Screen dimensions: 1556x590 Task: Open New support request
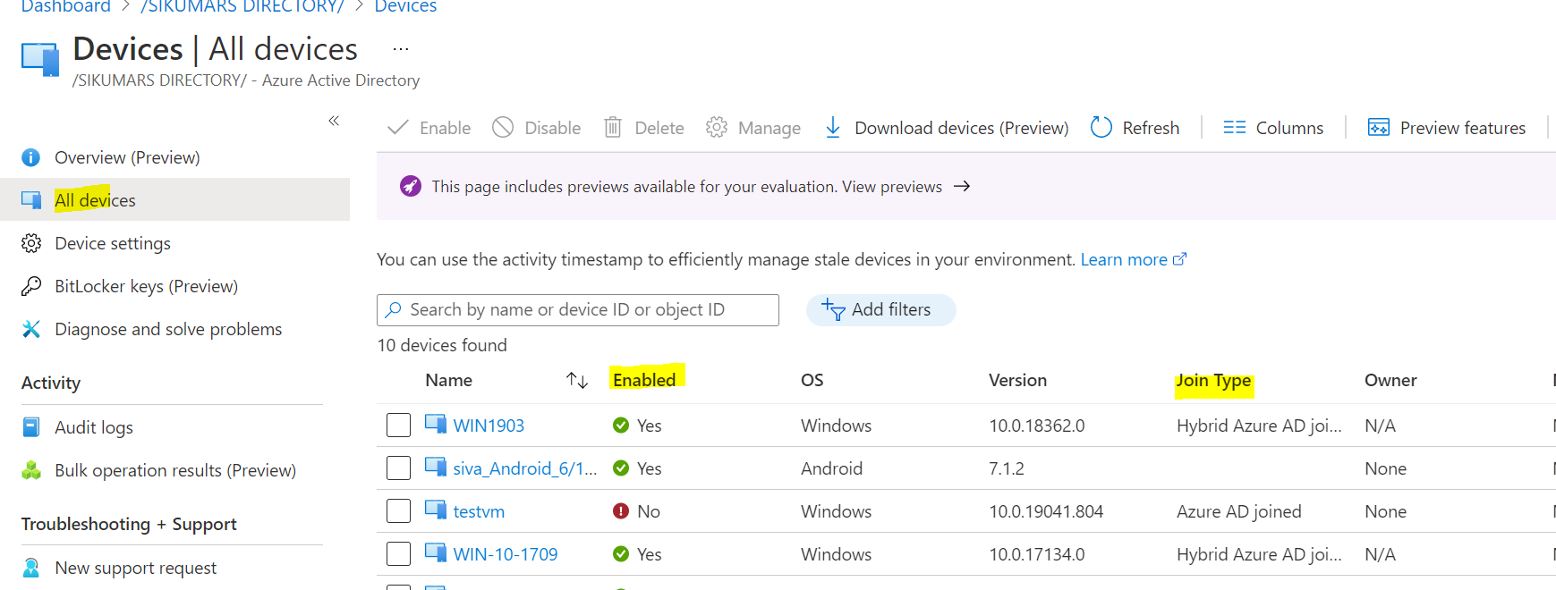pos(135,568)
